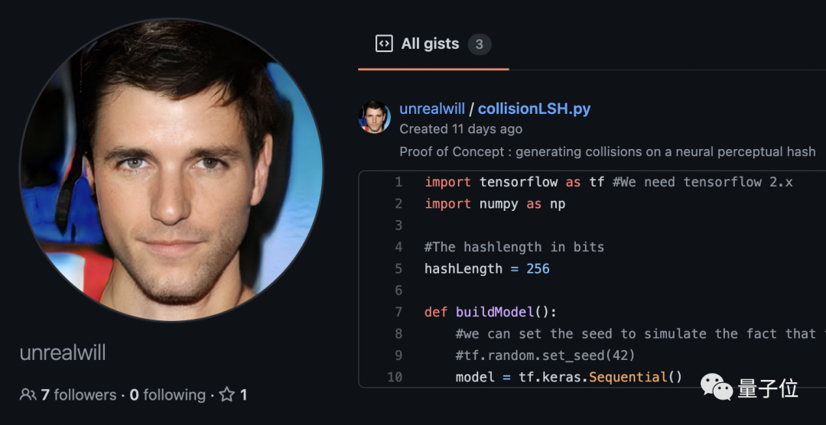Open the unrealwill author link in gist header
Viewport: 826px width, 425px height.
click(x=431, y=109)
